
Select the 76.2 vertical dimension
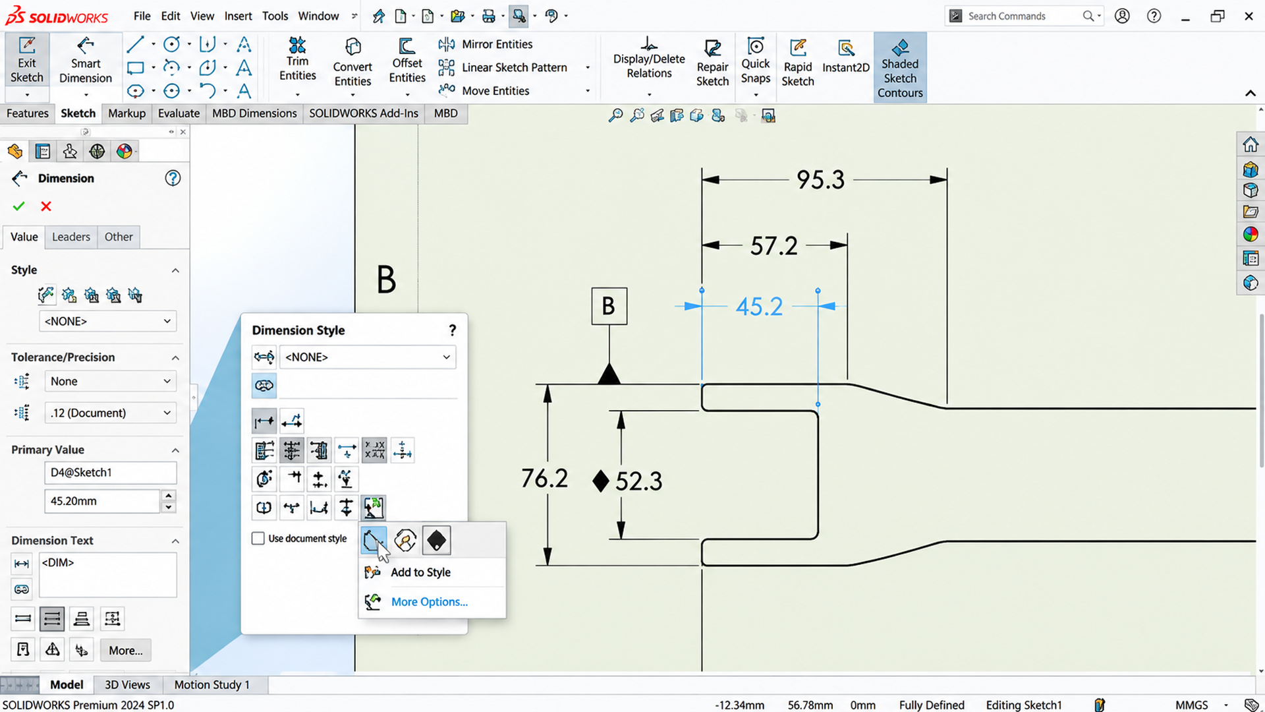[544, 479]
